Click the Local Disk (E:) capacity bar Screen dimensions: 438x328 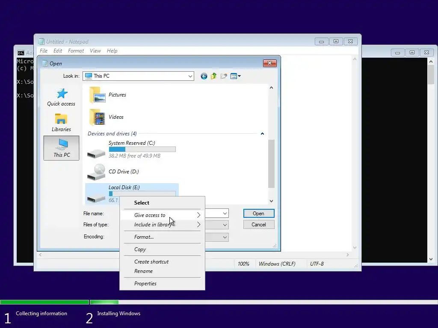(142, 193)
